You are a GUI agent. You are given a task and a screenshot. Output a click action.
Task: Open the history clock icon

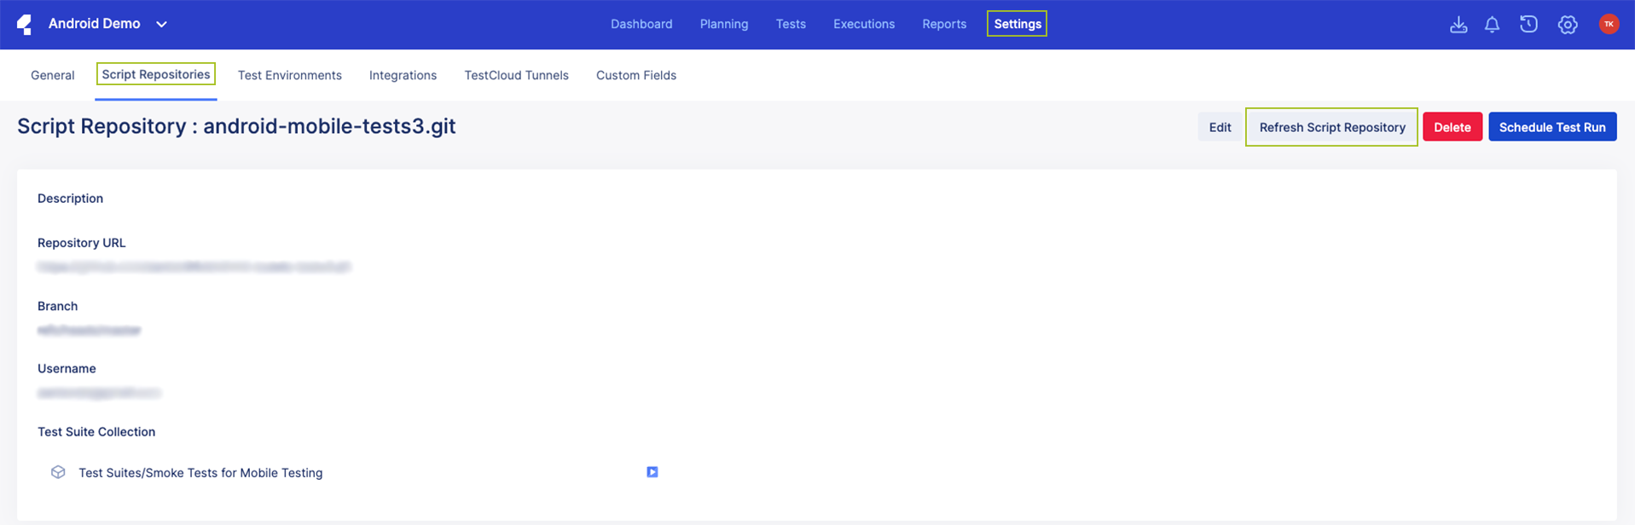(1528, 25)
